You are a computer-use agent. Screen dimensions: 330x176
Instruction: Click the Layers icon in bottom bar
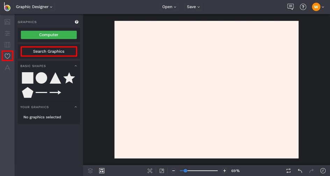(90, 170)
